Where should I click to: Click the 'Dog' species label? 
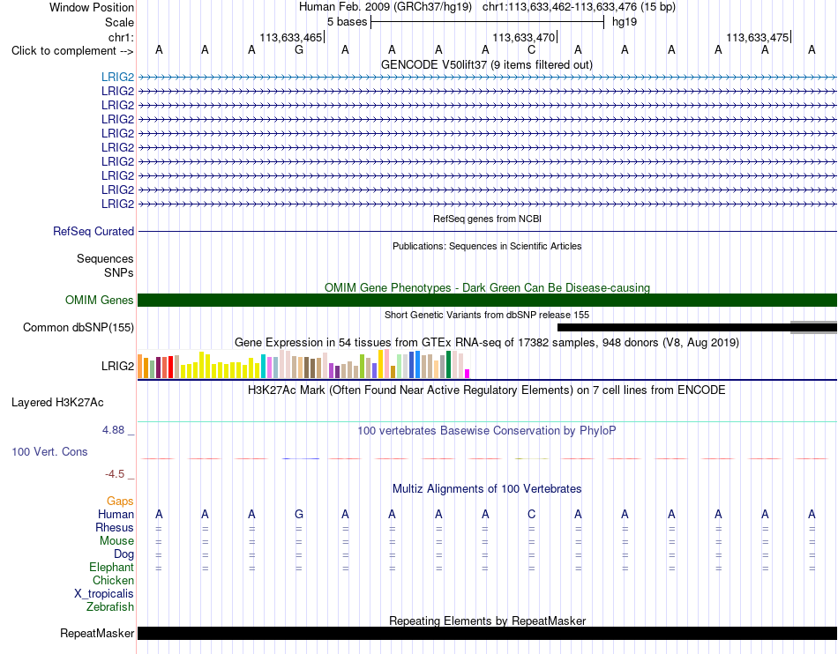(123, 554)
